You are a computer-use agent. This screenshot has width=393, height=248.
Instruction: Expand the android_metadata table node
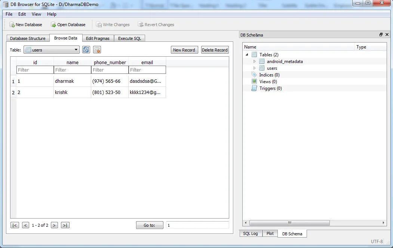(254, 61)
